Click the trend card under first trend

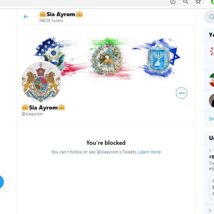pos(211,187)
